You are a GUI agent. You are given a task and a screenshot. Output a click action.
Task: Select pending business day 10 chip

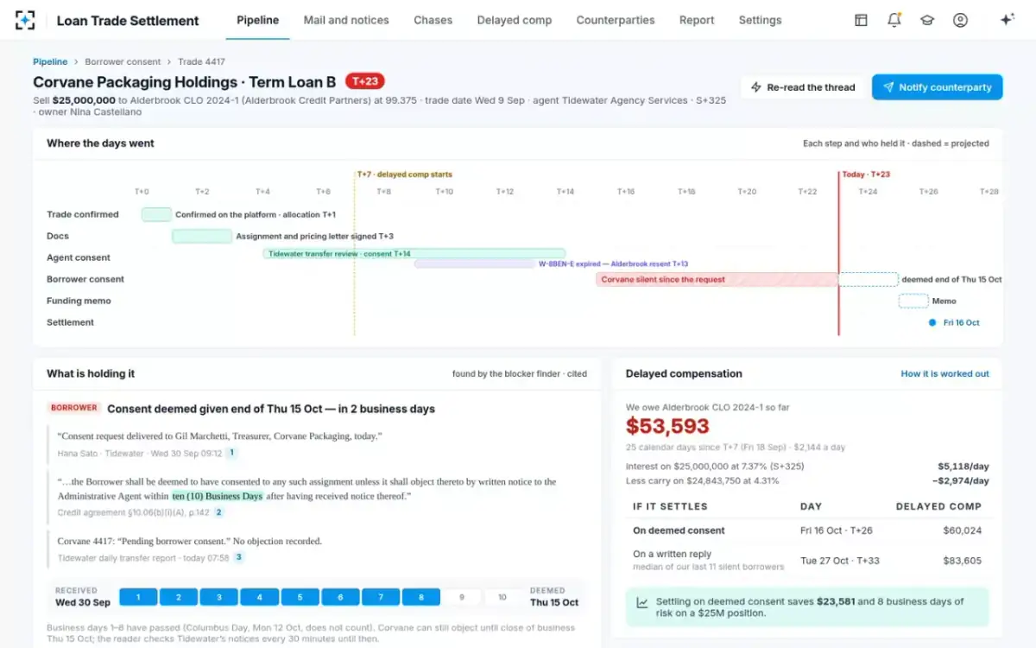click(502, 597)
